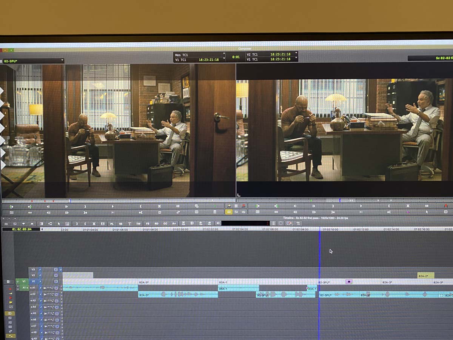The image size is (453, 340).
Task: Step back ten frames in source monitor
Action: (x=48, y=212)
